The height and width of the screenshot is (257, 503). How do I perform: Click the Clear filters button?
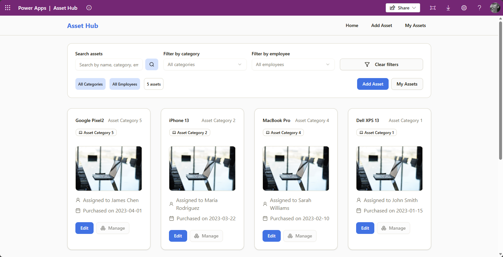[381, 64]
